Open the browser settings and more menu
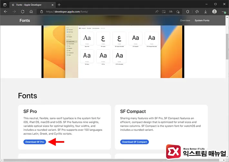This screenshot has height=162, width=229. pos(224,12)
